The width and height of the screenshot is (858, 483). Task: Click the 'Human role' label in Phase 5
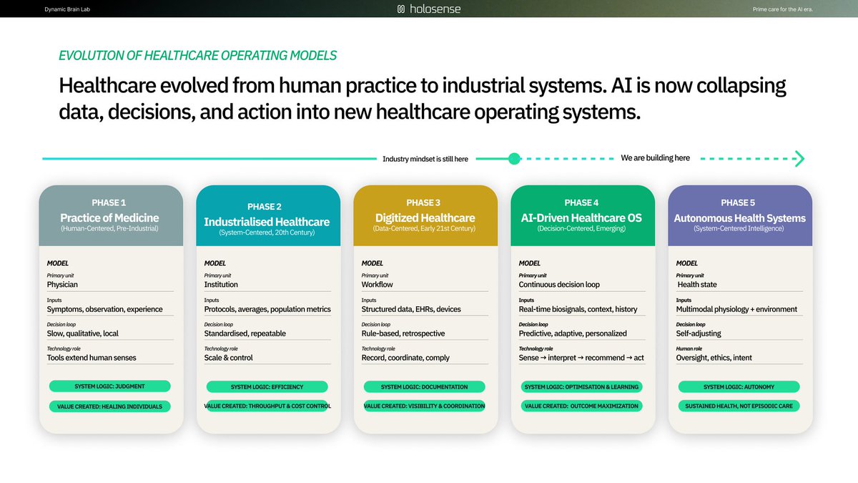point(688,348)
